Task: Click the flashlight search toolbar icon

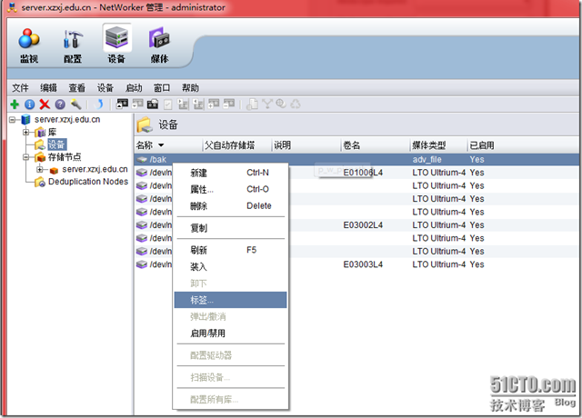Action: 75,104
